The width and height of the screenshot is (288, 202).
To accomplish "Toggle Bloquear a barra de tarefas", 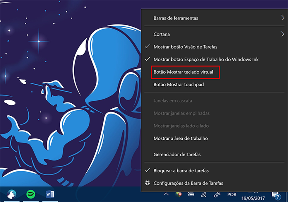I will [x=214, y=171].
